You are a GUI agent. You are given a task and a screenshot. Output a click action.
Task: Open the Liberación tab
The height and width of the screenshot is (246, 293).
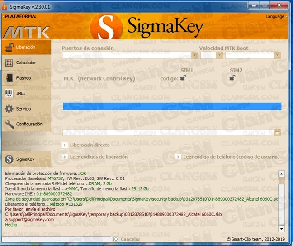[26, 47]
